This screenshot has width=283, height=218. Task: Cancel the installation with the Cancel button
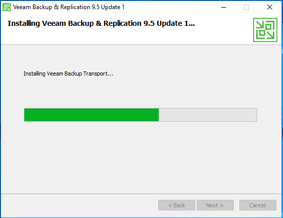click(258, 205)
